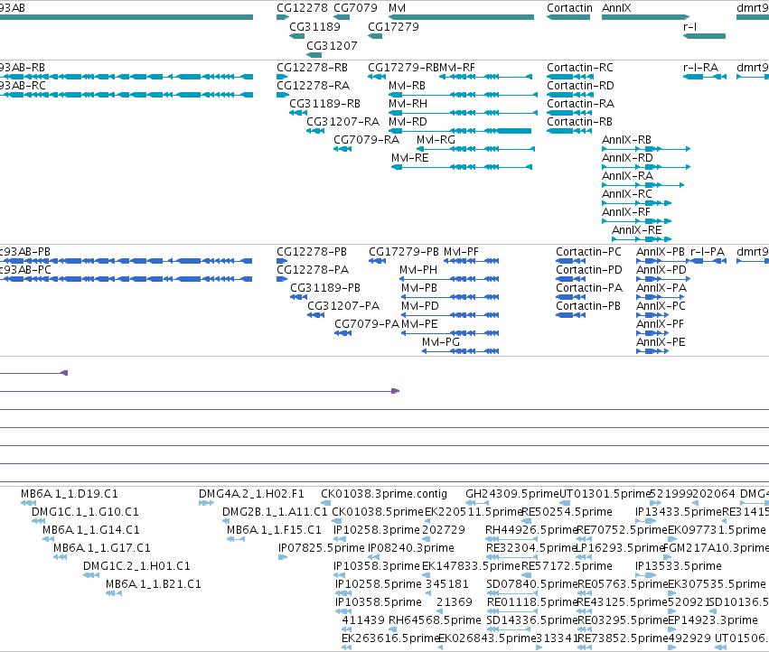Click transcript Mvl-RH

pyautogui.click(x=408, y=104)
